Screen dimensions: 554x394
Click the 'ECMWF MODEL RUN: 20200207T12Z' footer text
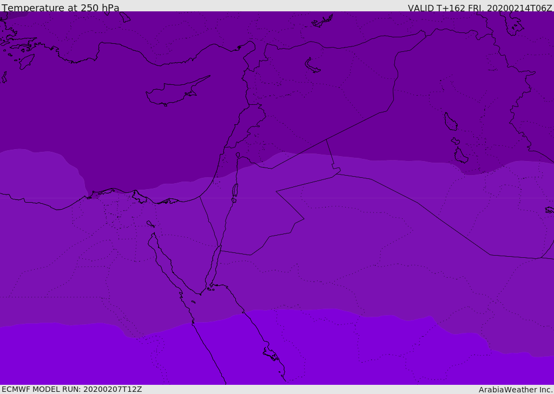point(72,389)
